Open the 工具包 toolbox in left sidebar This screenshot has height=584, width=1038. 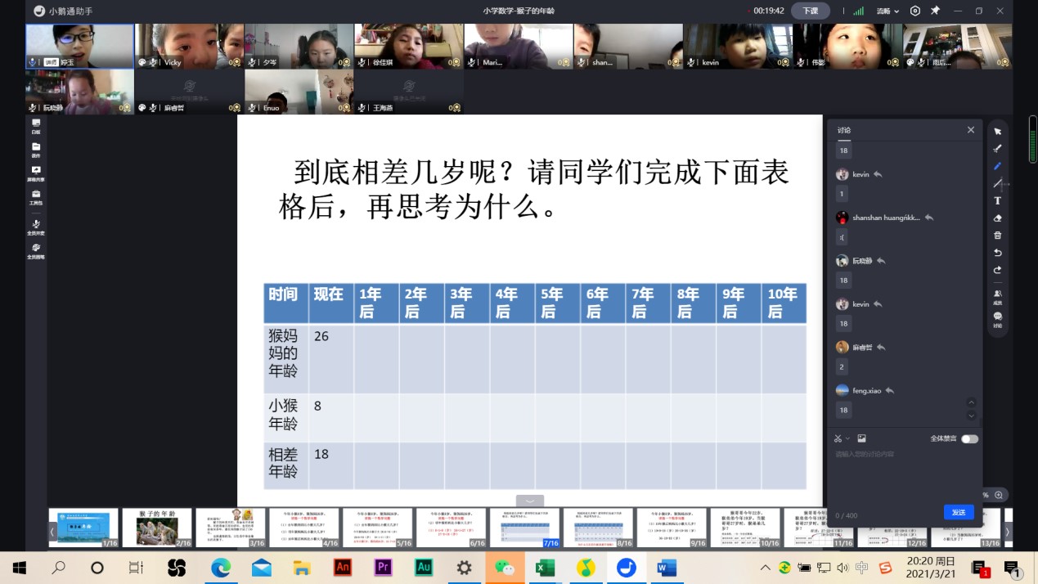click(36, 197)
